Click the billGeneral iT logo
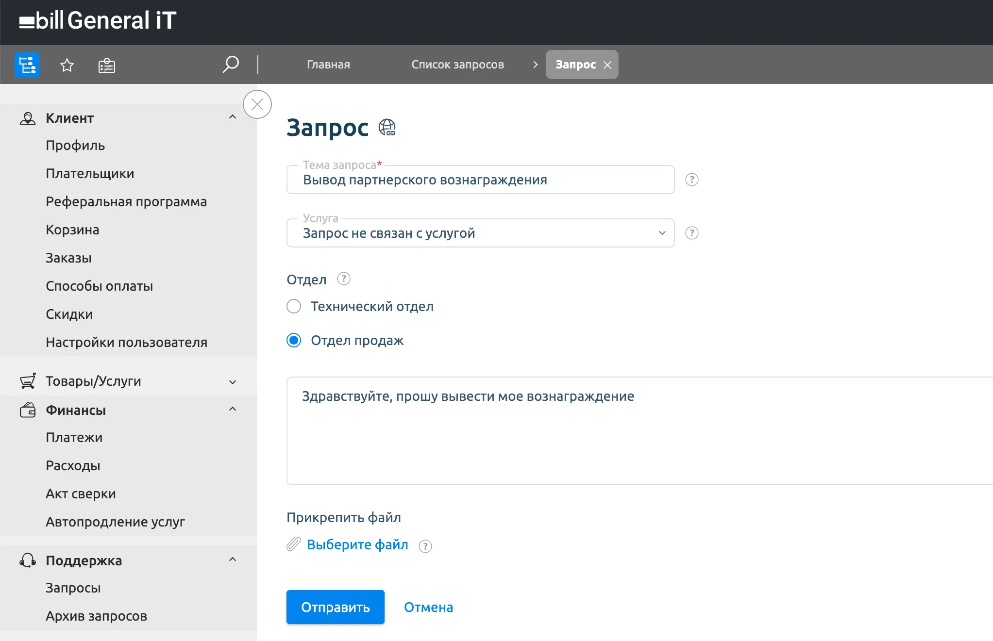Image resolution: width=993 pixels, height=641 pixels. click(98, 21)
